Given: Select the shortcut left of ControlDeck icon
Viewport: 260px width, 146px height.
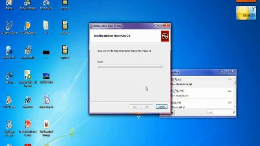Looking at the screenshot, I should click(9, 102).
